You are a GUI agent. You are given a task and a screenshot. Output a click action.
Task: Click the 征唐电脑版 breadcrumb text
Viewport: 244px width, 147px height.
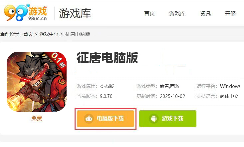(78, 34)
